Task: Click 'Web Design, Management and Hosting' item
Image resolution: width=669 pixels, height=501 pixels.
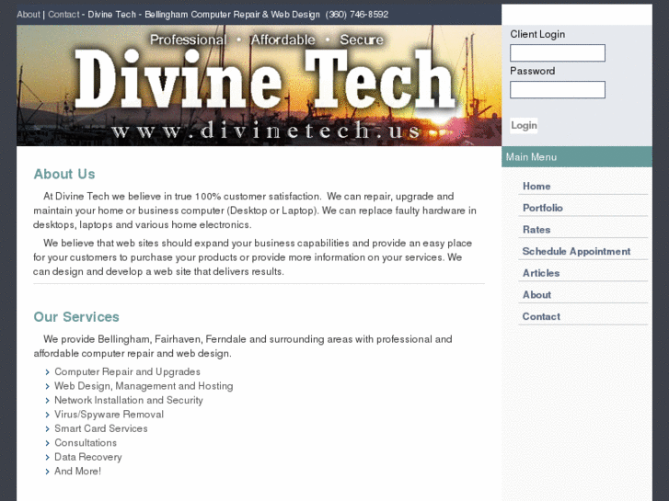Action: point(144,386)
